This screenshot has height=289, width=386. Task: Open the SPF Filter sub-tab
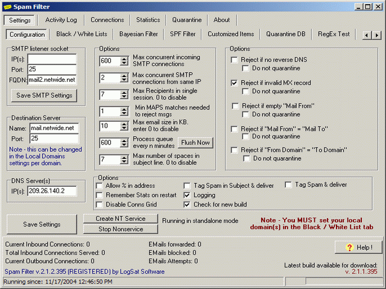(x=183, y=34)
